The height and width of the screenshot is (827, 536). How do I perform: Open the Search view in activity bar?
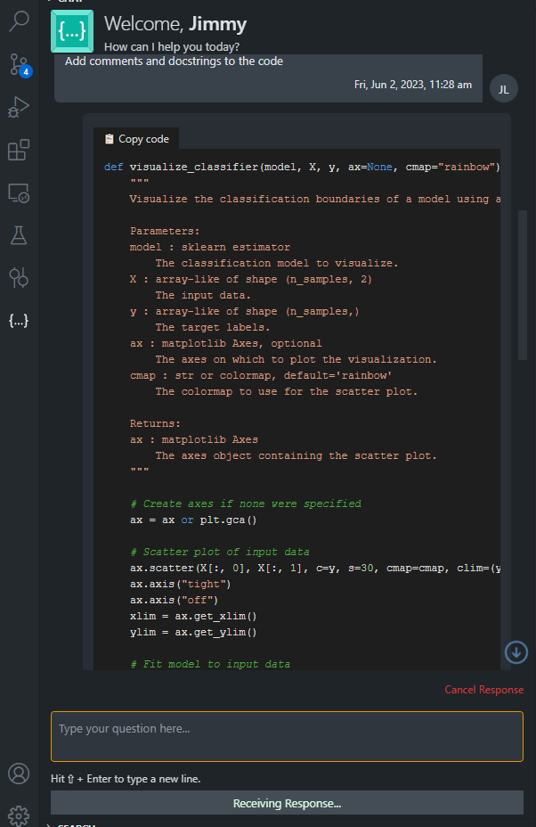[19, 21]
